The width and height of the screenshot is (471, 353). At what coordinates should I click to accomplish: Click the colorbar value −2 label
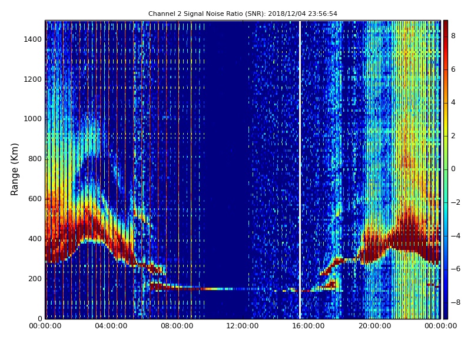coord(455,202)
